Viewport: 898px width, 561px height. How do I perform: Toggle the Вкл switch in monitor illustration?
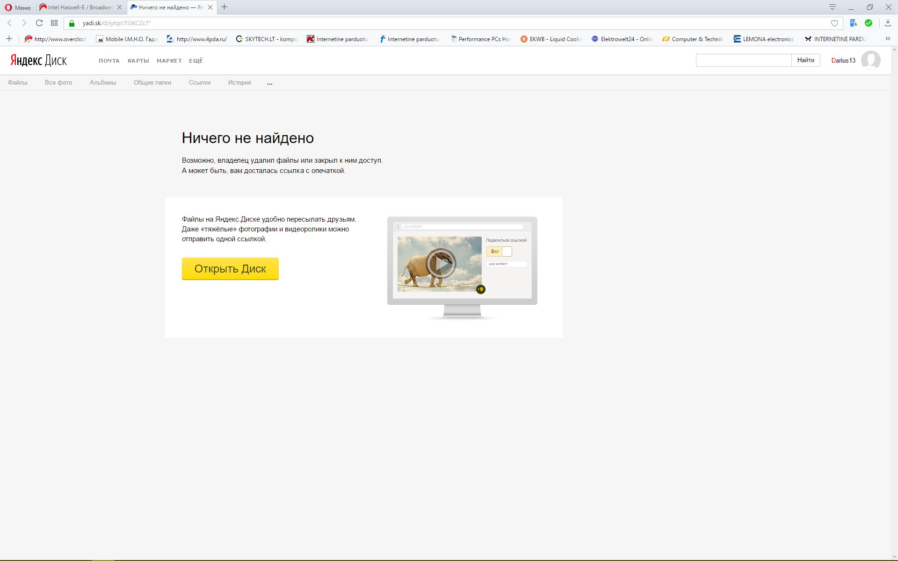point(499,252)
